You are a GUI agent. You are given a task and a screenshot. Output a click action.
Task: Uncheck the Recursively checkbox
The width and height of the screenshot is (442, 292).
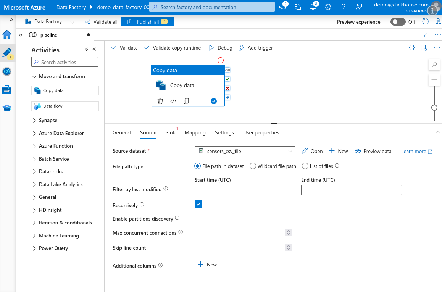tap(198, 204)
